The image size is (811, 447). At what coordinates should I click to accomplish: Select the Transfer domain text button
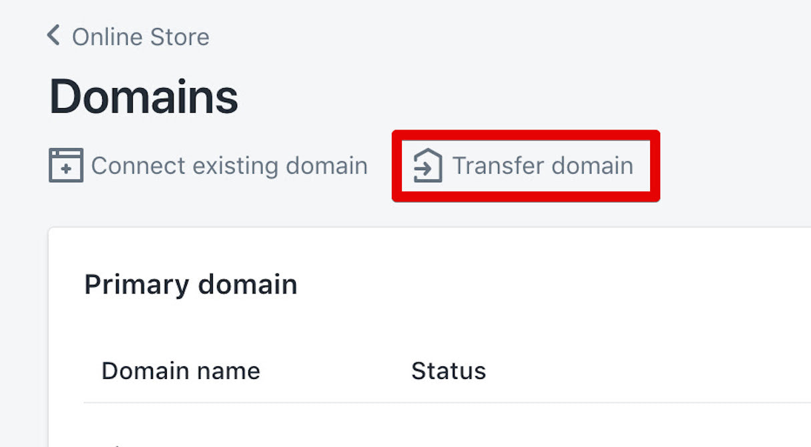pyautogui.click(x=543, y=165)
